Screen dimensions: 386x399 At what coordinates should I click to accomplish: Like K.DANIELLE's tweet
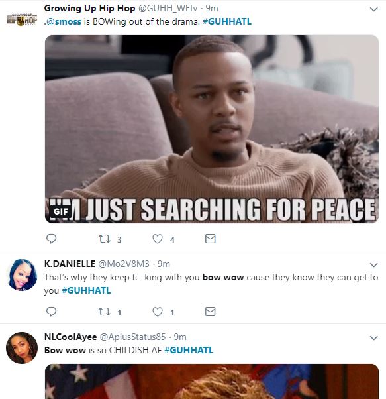tap(158, 312)
